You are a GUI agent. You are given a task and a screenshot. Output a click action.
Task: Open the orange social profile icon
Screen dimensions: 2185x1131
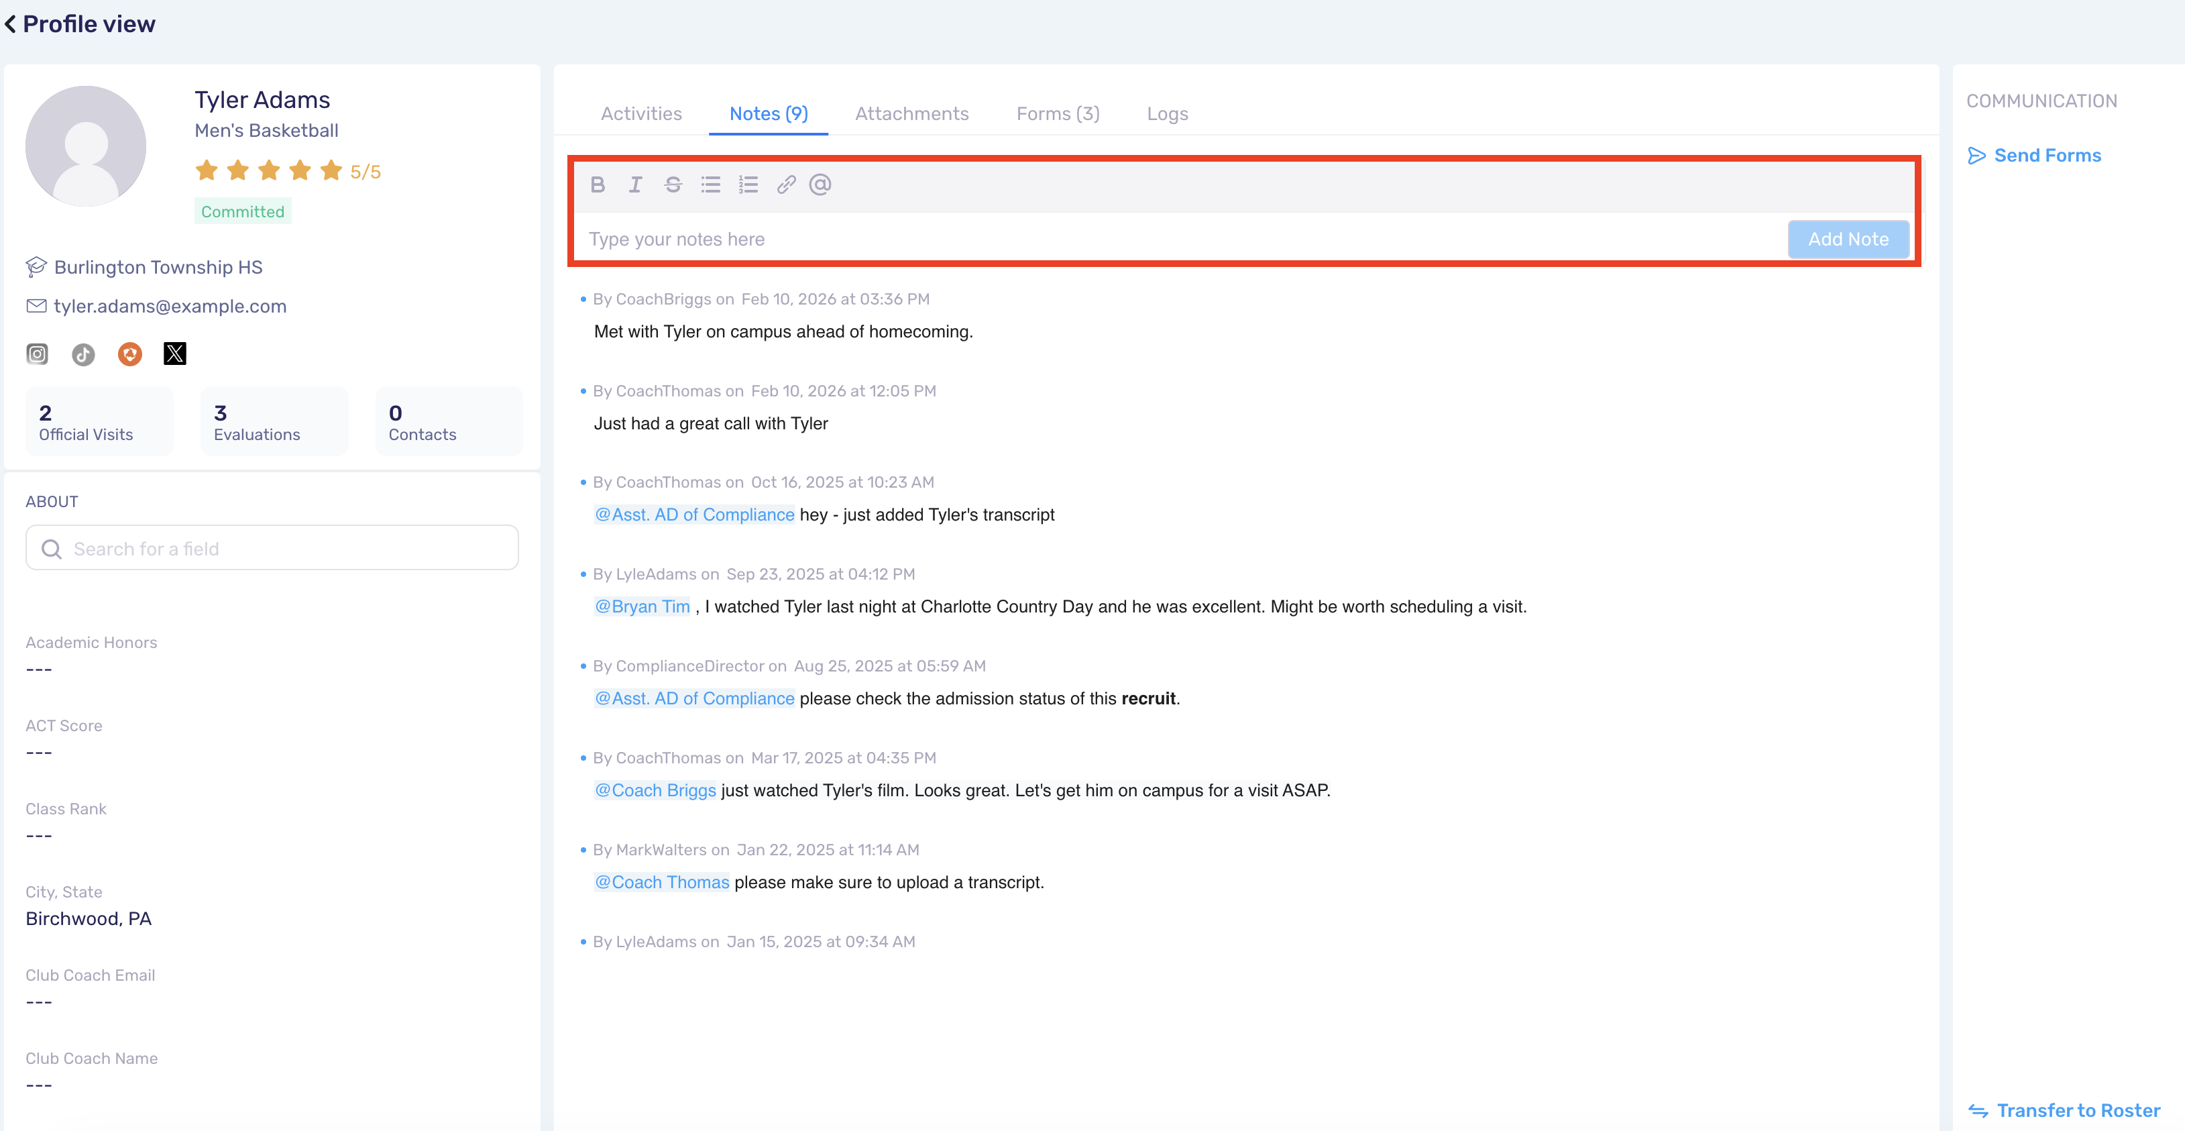(130, 354)
